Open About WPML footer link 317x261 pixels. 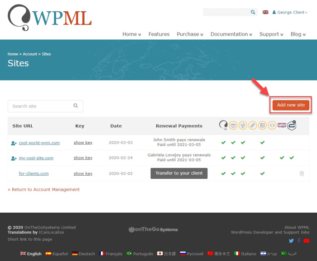coord(297,227)
